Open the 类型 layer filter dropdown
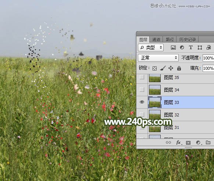Image resolution: width=214 pixels, height=181 pixels. pyautogui.click(x=151, y=47)
